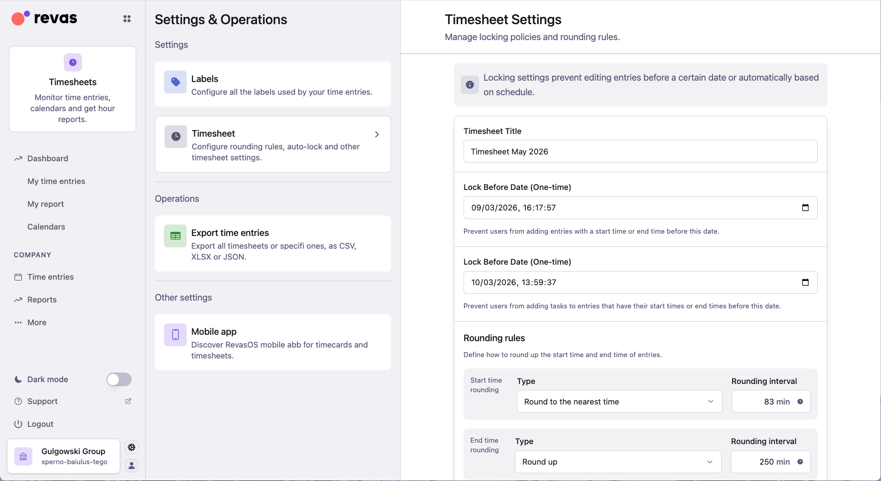Select the Labels tag icon
The width and height of the screenshot is (881, 481).
pos(175,82)
